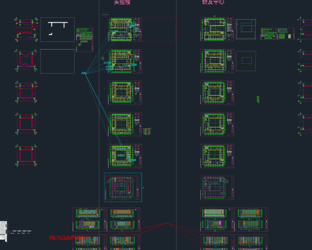Viewport: 312px width, 250px height.
Task: Select the left green table sheet right of 研发中心
Action: 269,34
